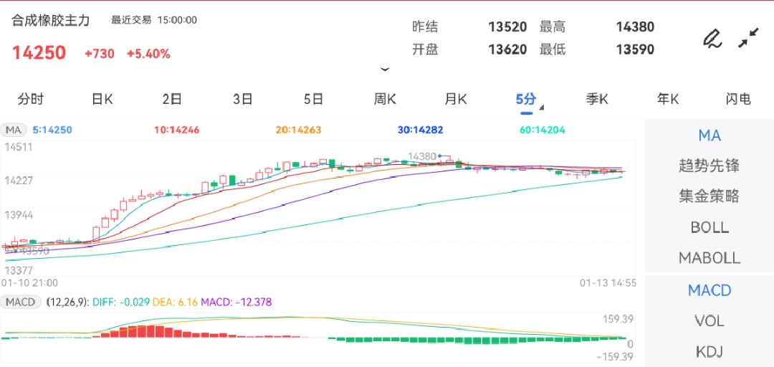Click the 合成橡胶主力 contract title
The height and width of the screenshot is (367, 774).
pos(51,20)
